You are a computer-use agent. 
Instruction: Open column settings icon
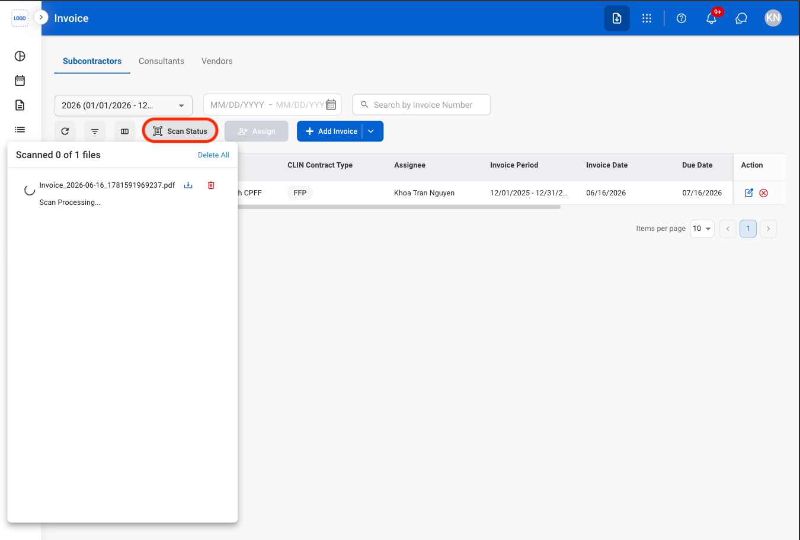pyautogui.click(x=124, y=131)
